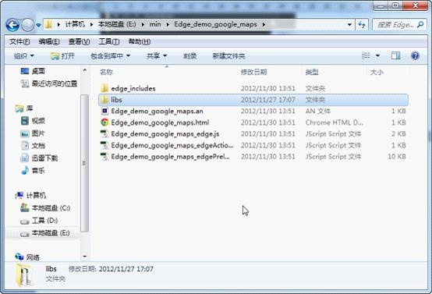
Task: Select 本地磁盘 (E:) in the address breadcrumb
Action: (117, 24)
